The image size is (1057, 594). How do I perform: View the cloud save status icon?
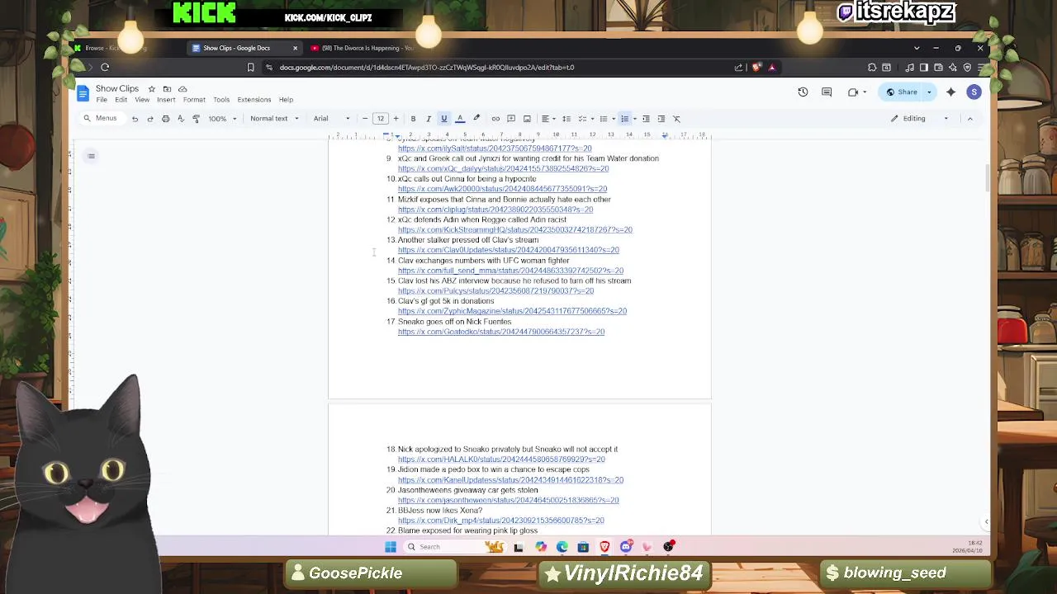point(183,89)
